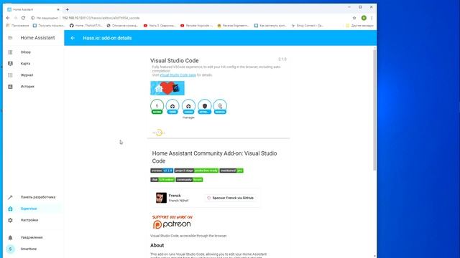Click the Карта map icon
Screen dimensions: 460x258
(10, 64)
